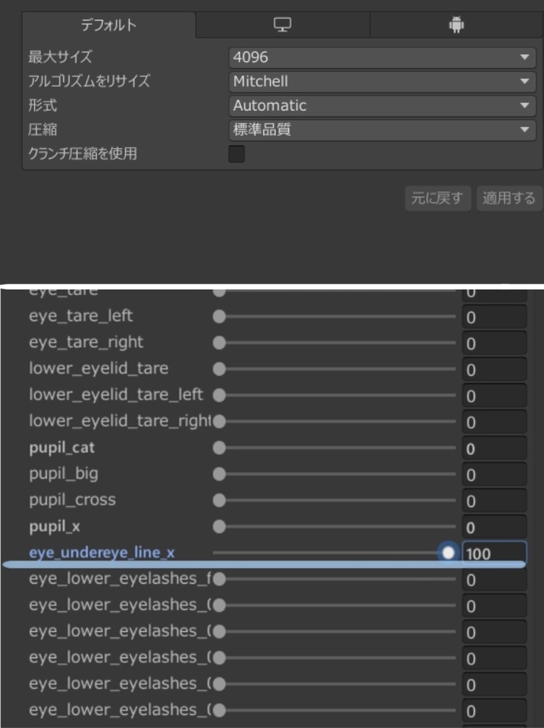Click the eye_undereye_line_x slider handle

tap(447, 552)
